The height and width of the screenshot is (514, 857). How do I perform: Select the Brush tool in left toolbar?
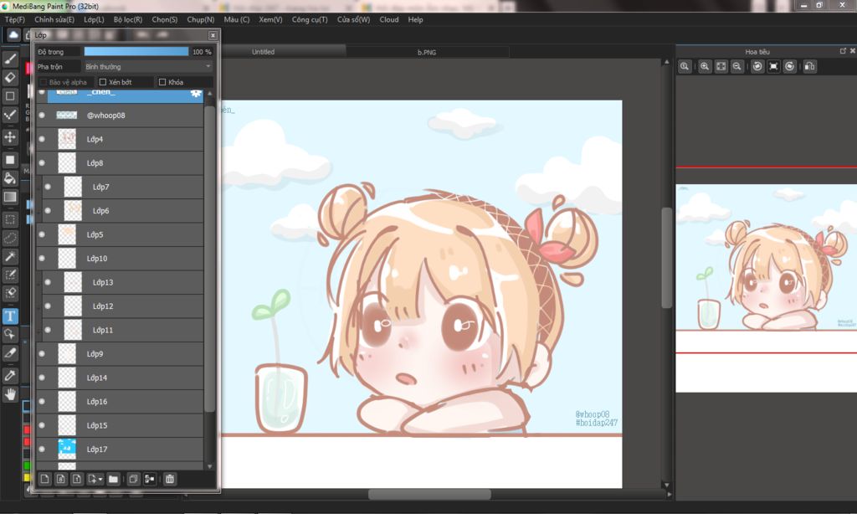point(10,59)
